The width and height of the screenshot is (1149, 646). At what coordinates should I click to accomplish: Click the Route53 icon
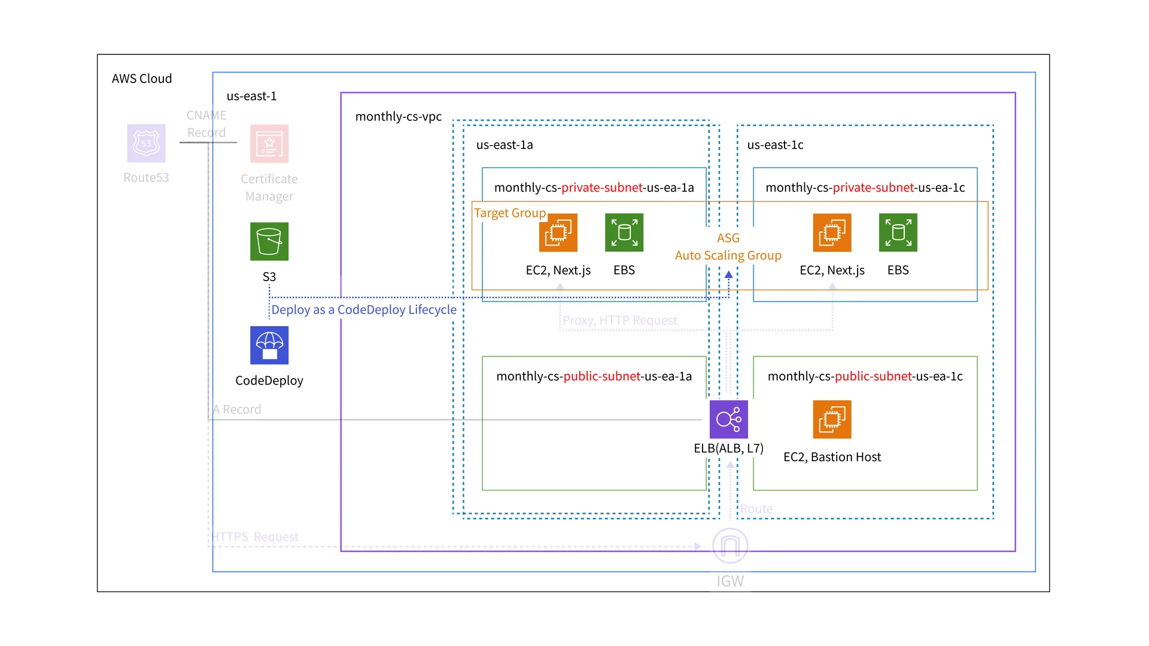pos(146,144)
